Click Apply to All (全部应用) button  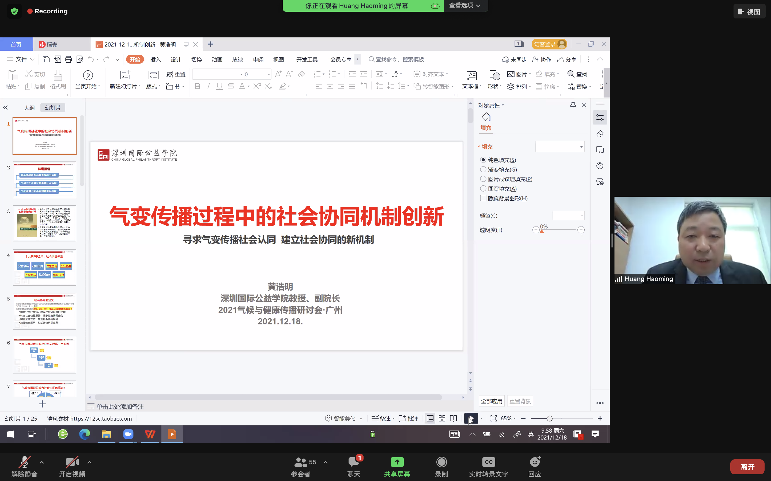[491, 401]
